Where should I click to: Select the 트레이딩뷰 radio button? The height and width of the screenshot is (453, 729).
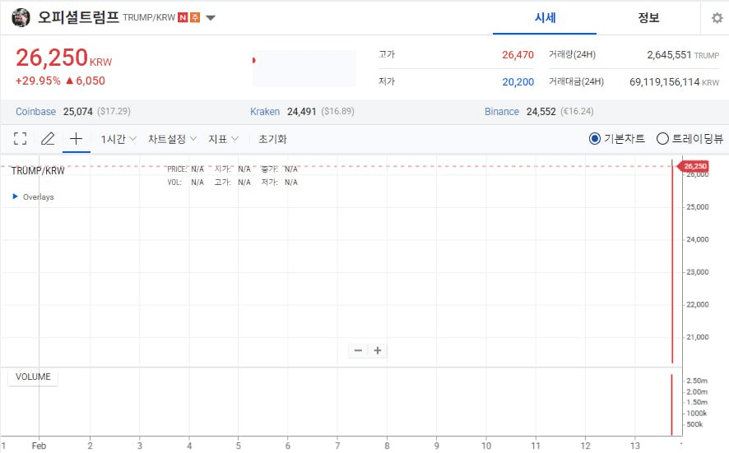click(x=662, y=138)
